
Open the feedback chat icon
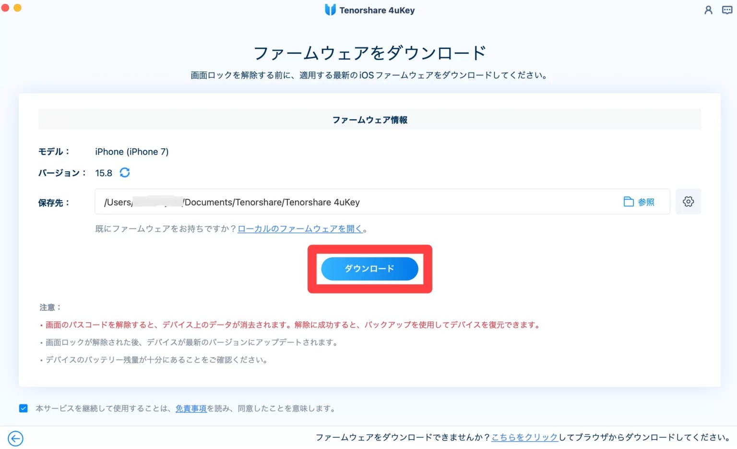727,10
